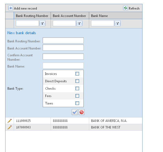Tick the Fees checkbox
The image size is (163, 152).
pos(77,96)
